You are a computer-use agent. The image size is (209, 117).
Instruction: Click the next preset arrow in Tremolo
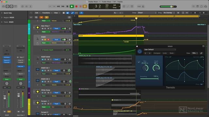pos(150,53)
